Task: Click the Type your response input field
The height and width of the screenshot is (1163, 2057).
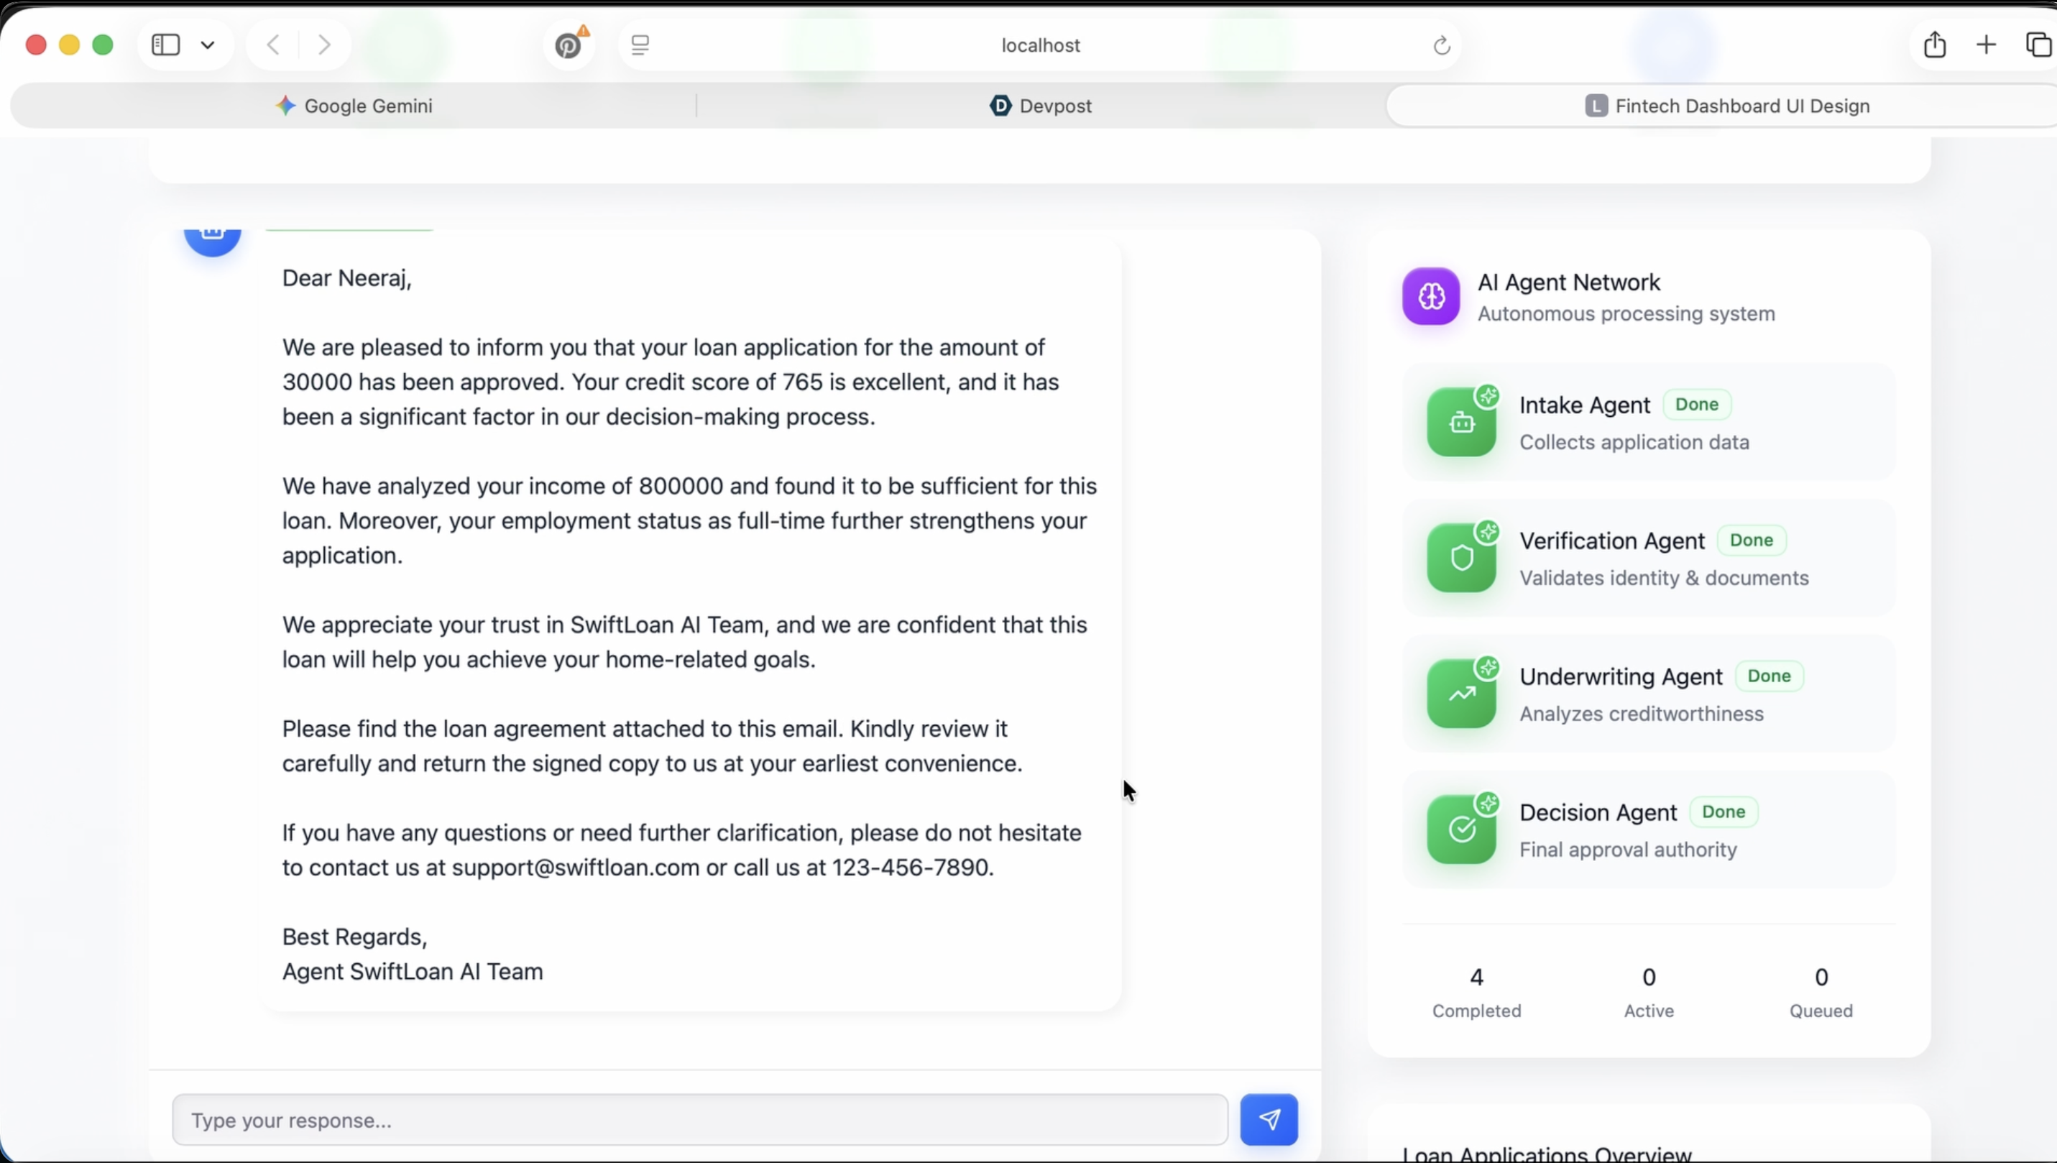Action: click(699, 1120)
